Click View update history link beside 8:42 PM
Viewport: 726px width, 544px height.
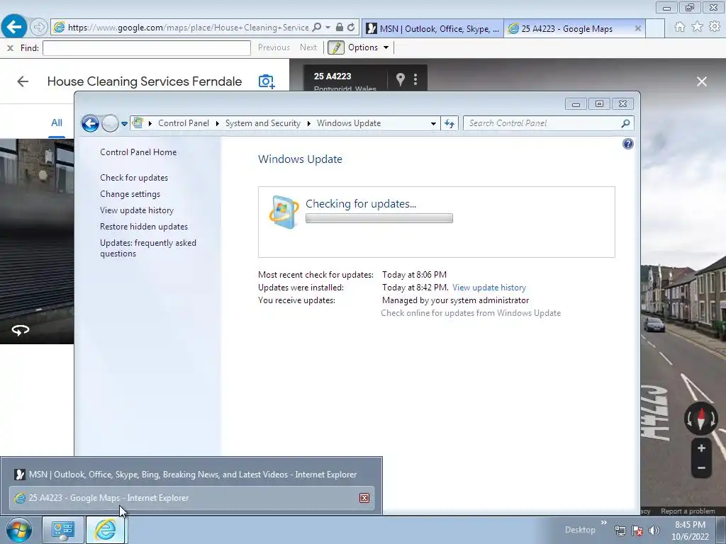[489, 288]
